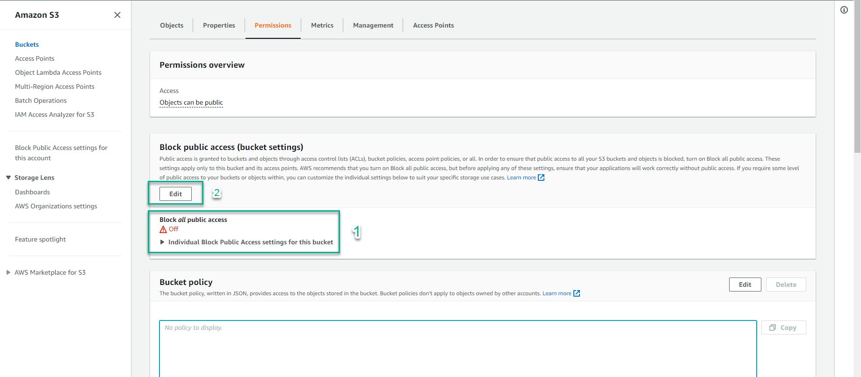Click the Block all public access label

(x=193, y=220)
